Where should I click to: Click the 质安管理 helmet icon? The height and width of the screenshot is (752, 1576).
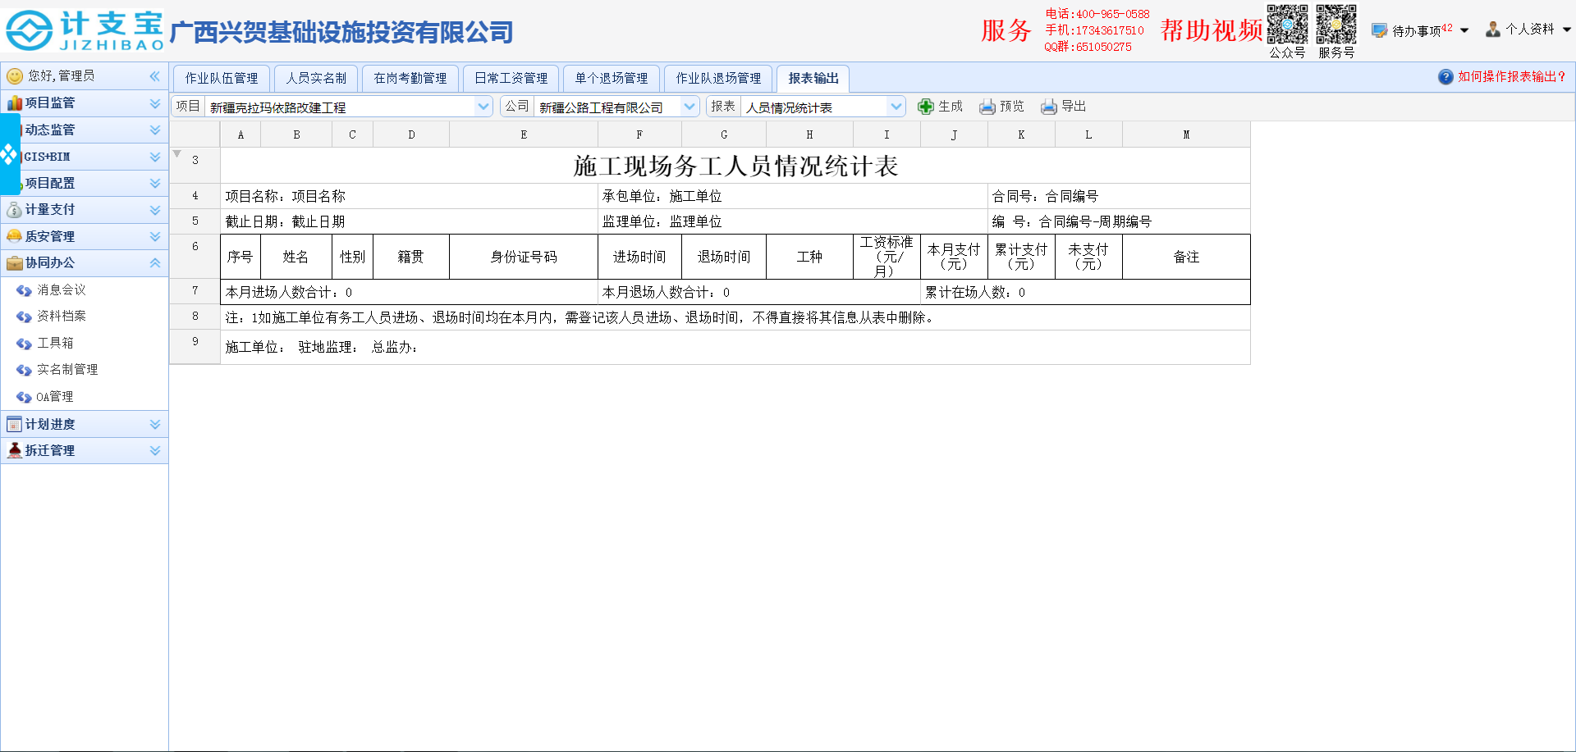pyautogui.click(x=14, y=236)
